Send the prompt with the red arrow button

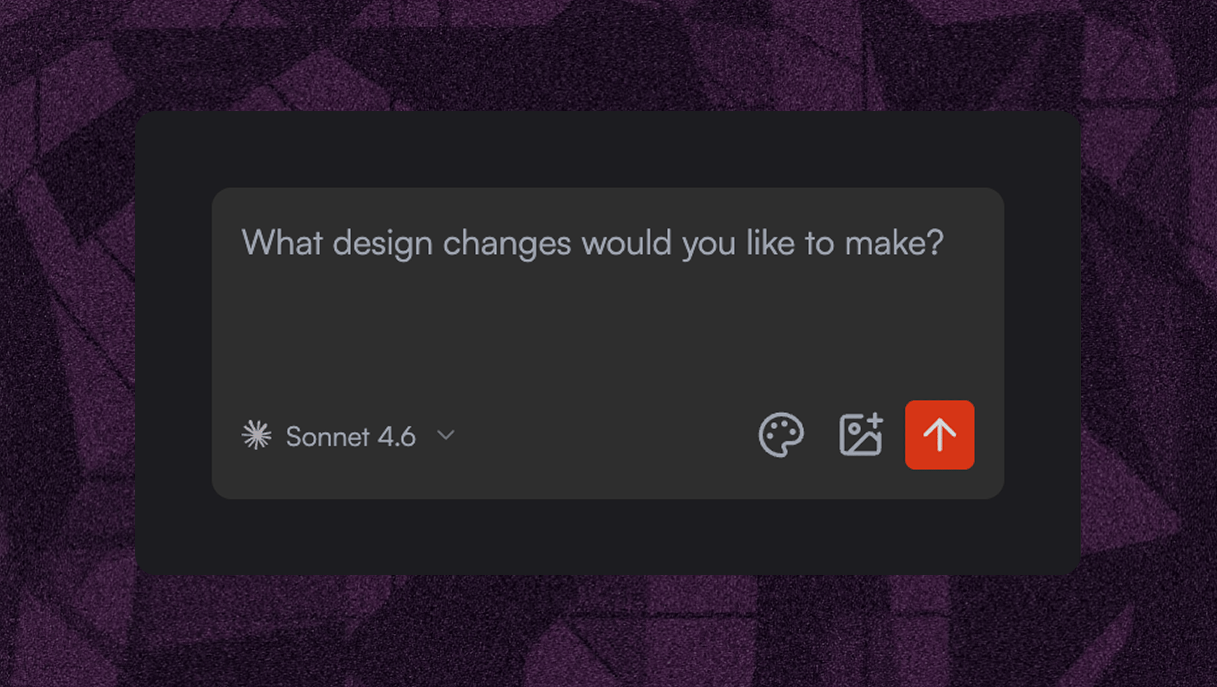[939, 435]
